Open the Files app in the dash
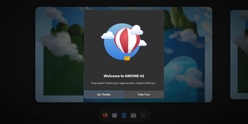Image resolution: width=248 pixels, height=124 pixels. (124, 115)
